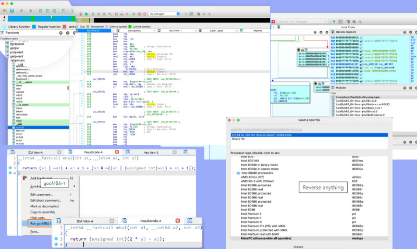Screen dimensions: 417x249
Task: Close the Breakpoints tab with its x
Action: 154,31
